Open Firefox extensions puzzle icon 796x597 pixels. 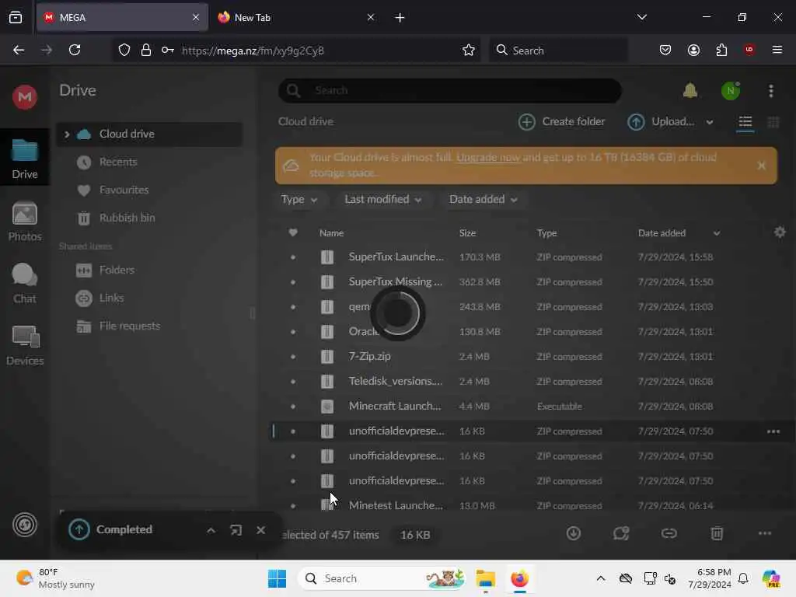click(721, 50)
